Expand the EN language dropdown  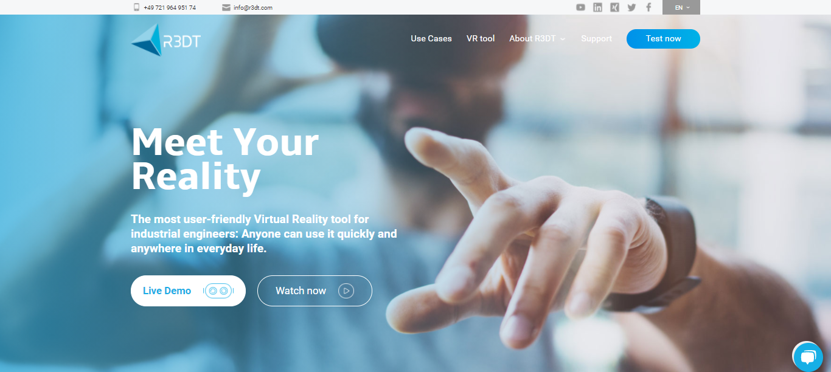pos(682,7)
